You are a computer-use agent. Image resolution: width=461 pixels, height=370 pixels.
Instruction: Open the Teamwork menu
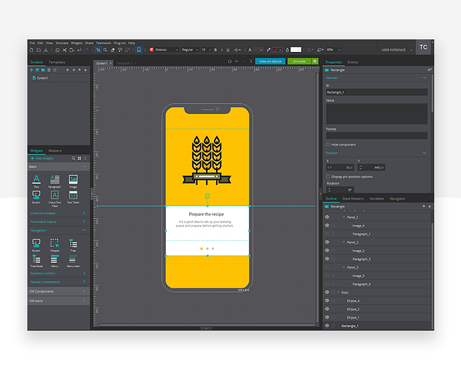pos(103,43)
